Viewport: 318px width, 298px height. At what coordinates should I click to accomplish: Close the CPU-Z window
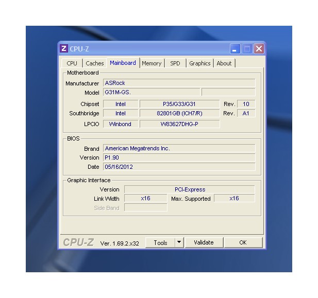click(x=259, y=48)
